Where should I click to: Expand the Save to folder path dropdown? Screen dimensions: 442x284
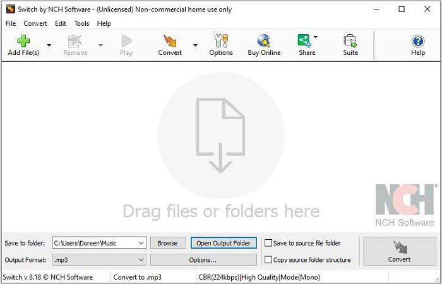tap(141, 243)
